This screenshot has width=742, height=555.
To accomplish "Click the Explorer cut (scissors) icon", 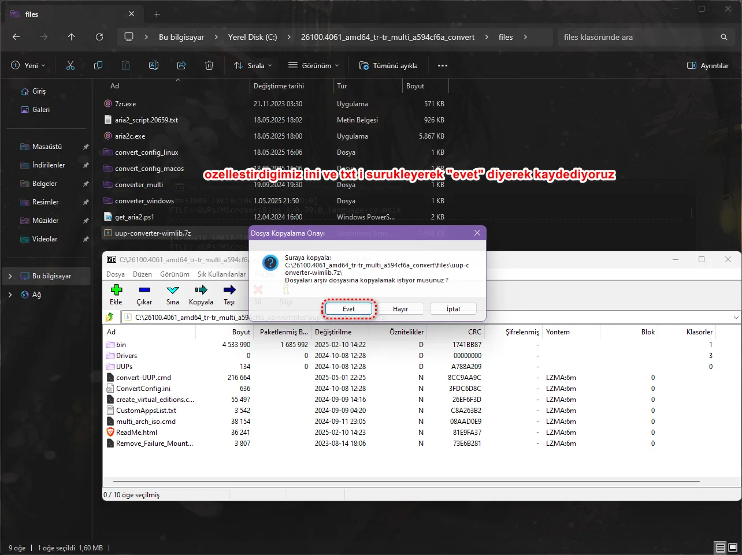I will click(x=71, y=66).
